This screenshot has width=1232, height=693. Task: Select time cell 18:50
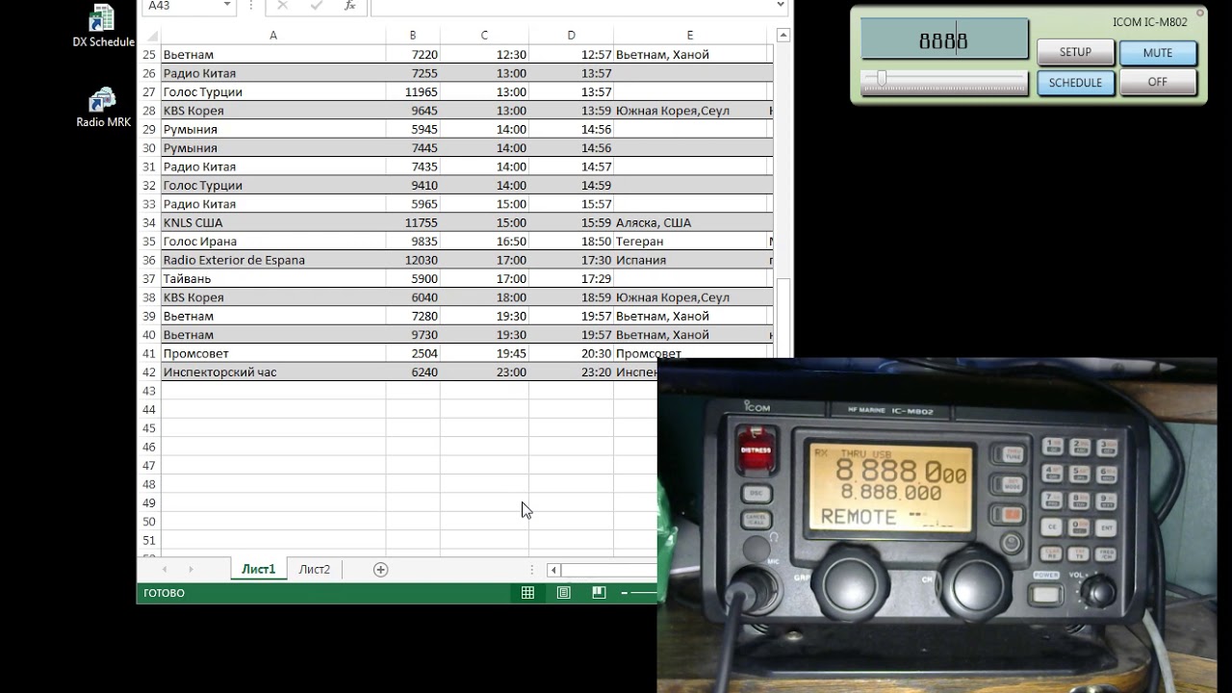pos(571,242)
